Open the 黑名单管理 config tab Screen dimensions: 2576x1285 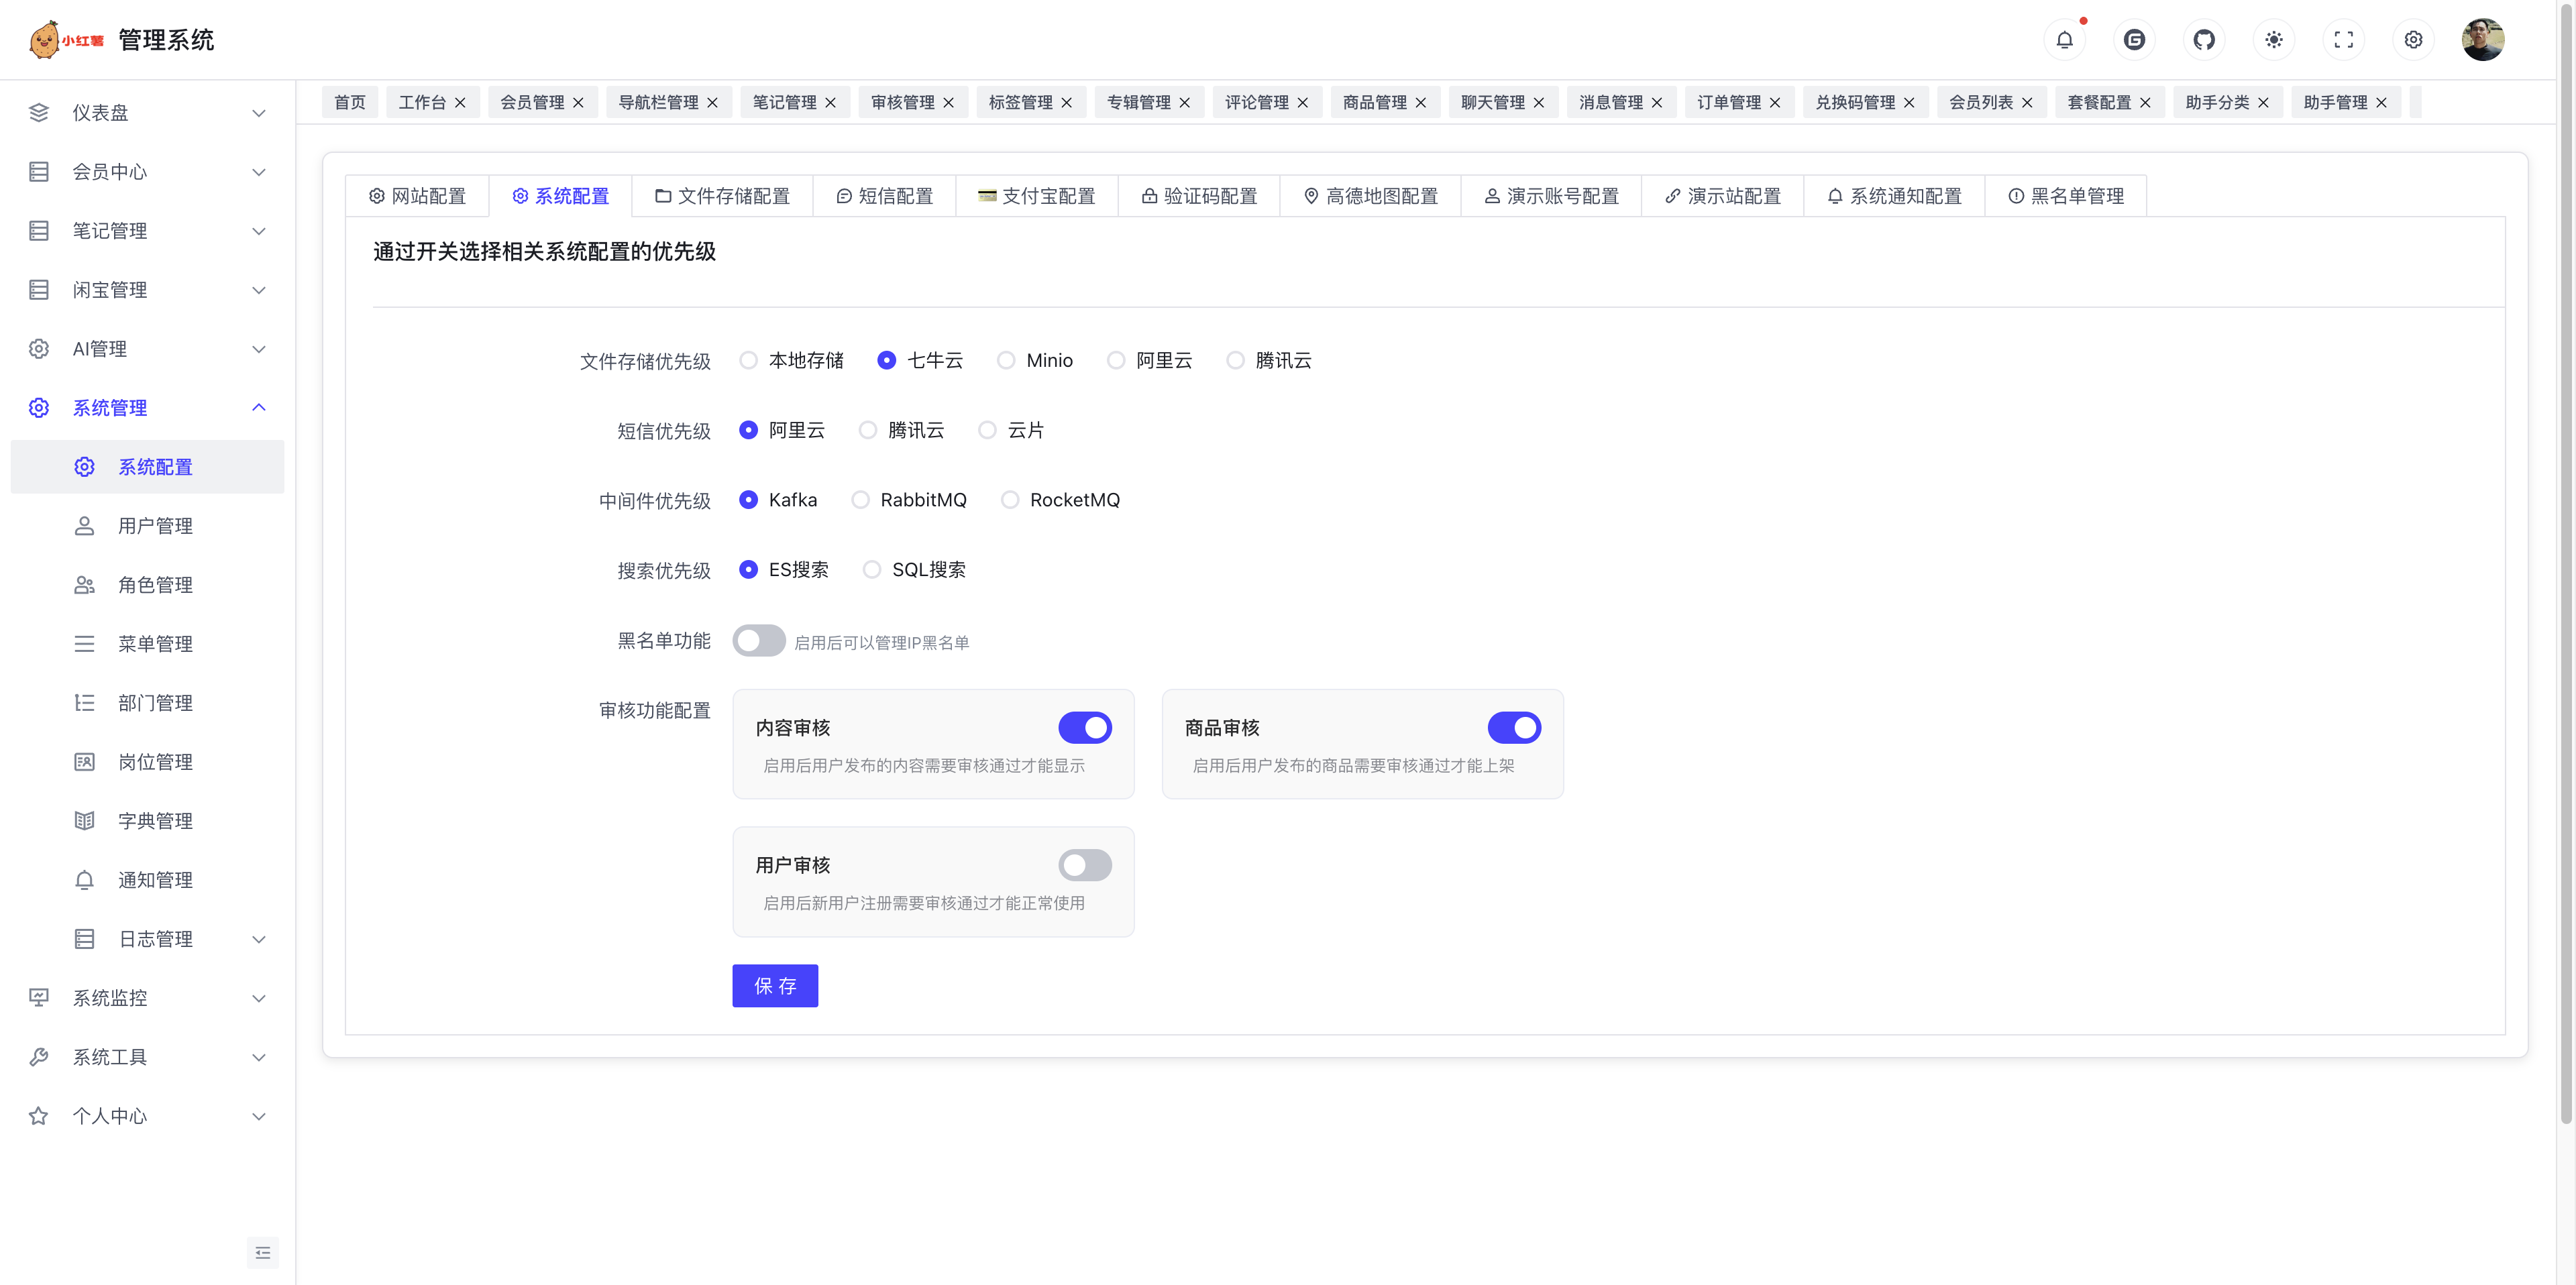point(2066,196)
